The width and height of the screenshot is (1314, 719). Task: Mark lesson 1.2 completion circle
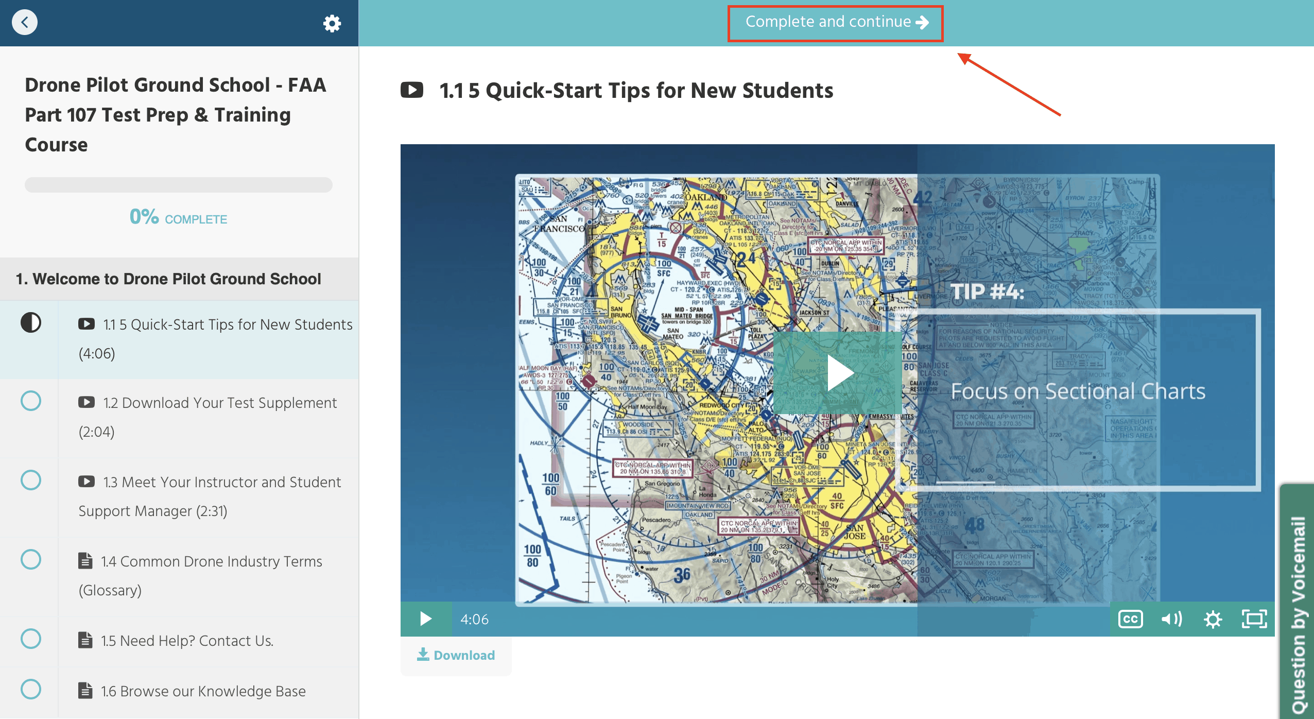point(31,401)
